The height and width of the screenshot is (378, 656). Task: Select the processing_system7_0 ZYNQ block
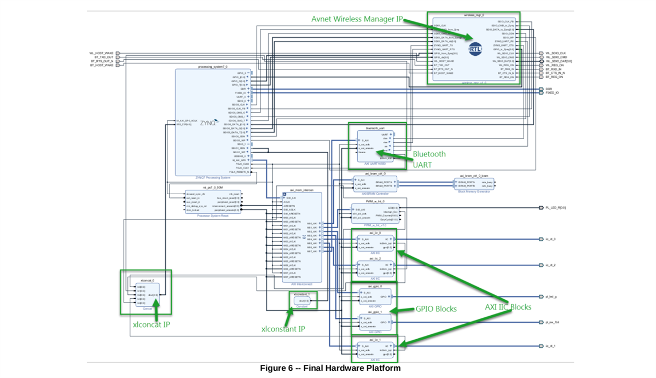point(213,123)
